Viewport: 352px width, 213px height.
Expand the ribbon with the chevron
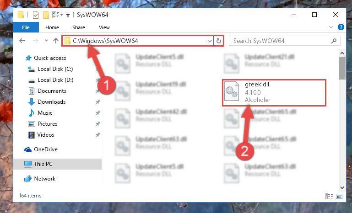click(x=330, y=27)
